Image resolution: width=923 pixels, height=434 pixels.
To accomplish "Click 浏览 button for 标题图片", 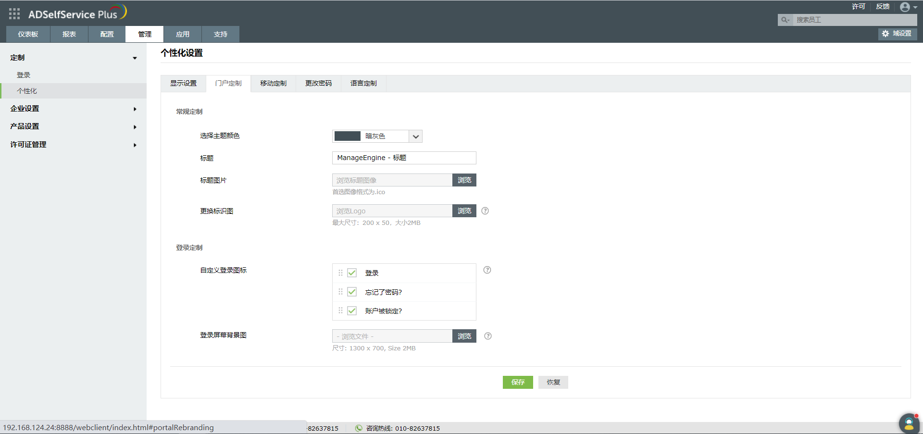I will click(464, 180).
